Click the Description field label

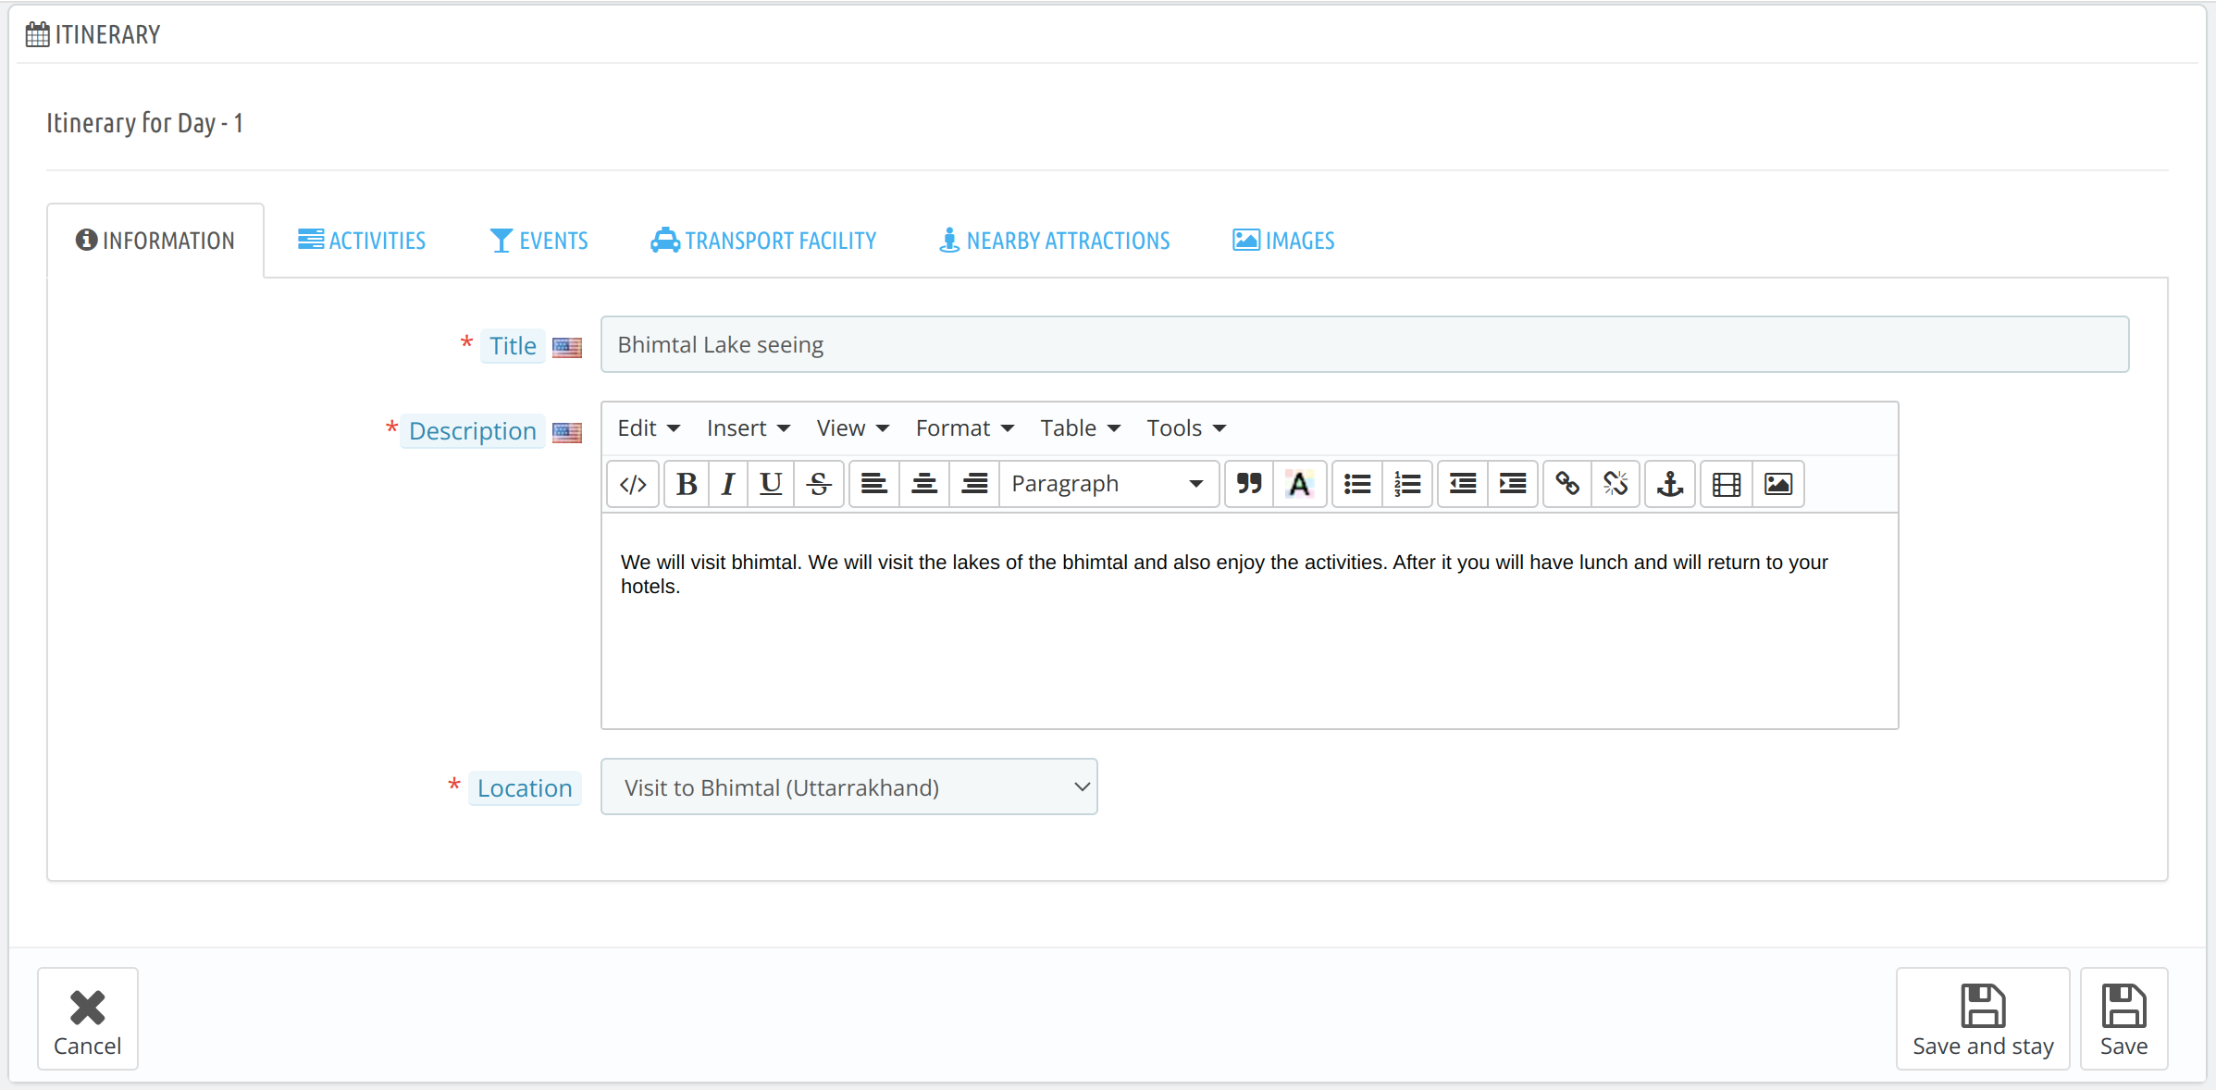(473, 431)
